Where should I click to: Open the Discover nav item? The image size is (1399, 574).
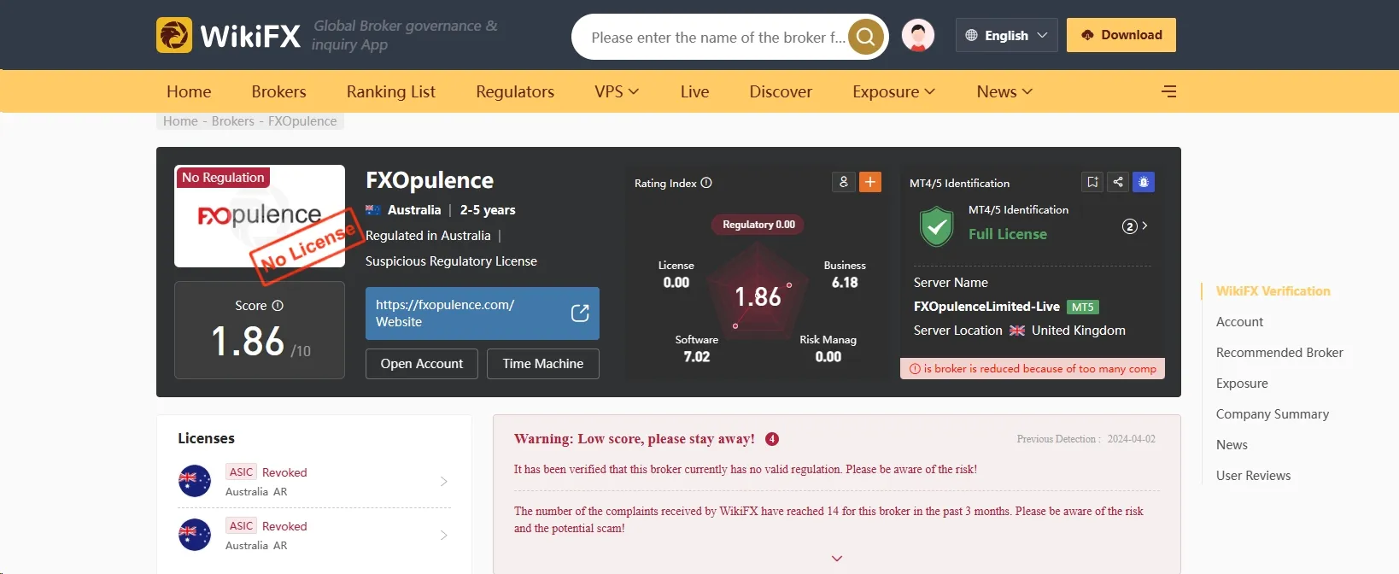click(x=781, y=91)
